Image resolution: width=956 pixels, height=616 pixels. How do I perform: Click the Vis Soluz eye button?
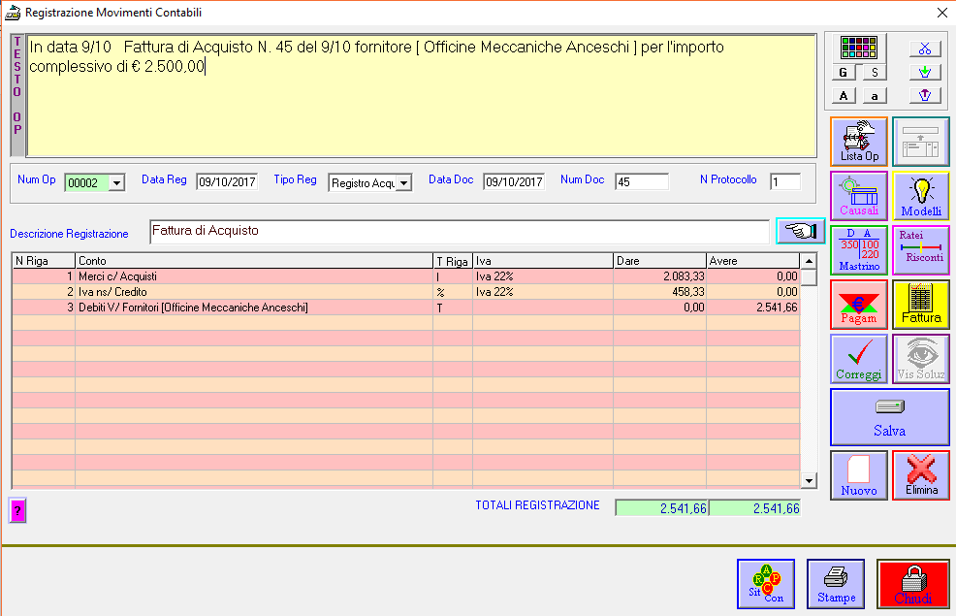921,359
